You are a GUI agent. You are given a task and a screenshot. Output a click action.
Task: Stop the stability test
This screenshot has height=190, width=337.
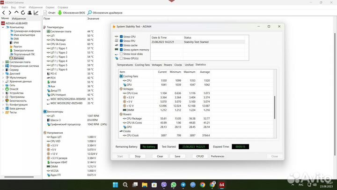click(138, 156)
